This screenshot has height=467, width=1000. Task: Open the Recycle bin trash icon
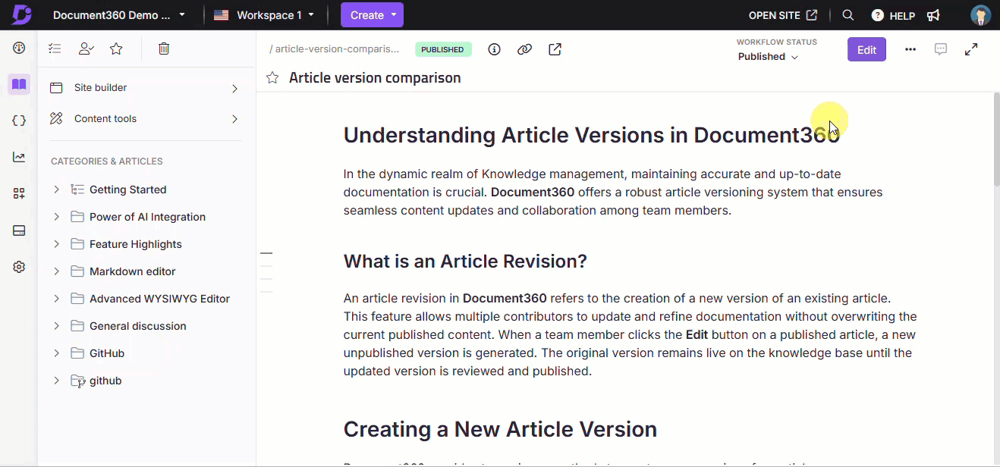(164, 49)
